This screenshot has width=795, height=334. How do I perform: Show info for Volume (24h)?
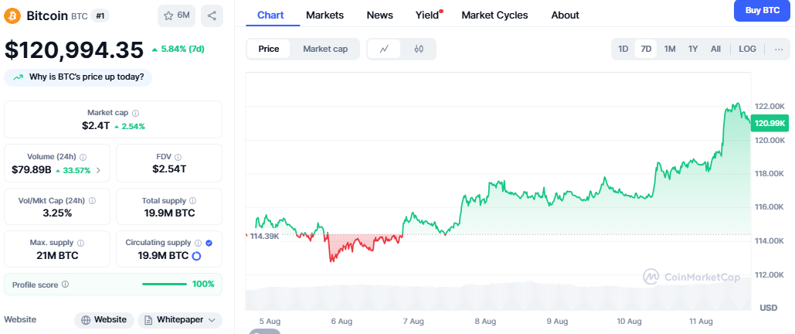click(83, 157)
